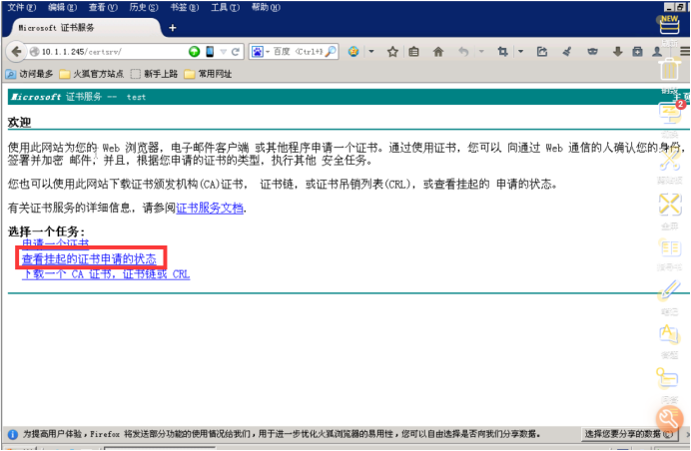Open the 书签 menu
This screenshot has height=451, width=691.
[184, 7]
